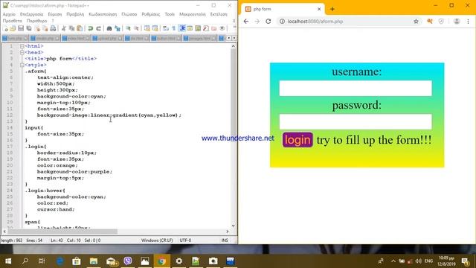476x268 pixels.
Task: Toggle the file monitoring eye icon
Action: click(x=222, y=28)
